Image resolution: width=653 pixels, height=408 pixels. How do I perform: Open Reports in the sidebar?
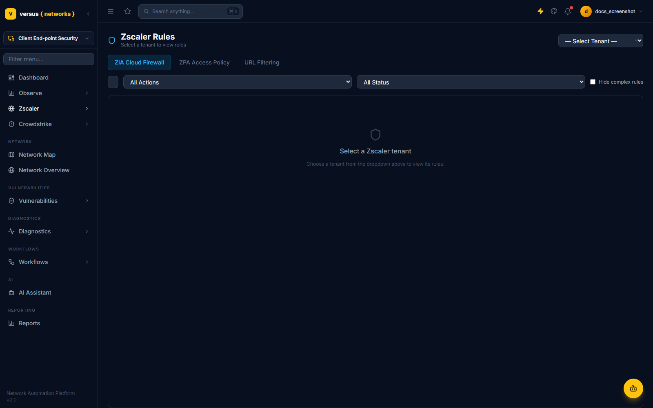tap(49, 323)
